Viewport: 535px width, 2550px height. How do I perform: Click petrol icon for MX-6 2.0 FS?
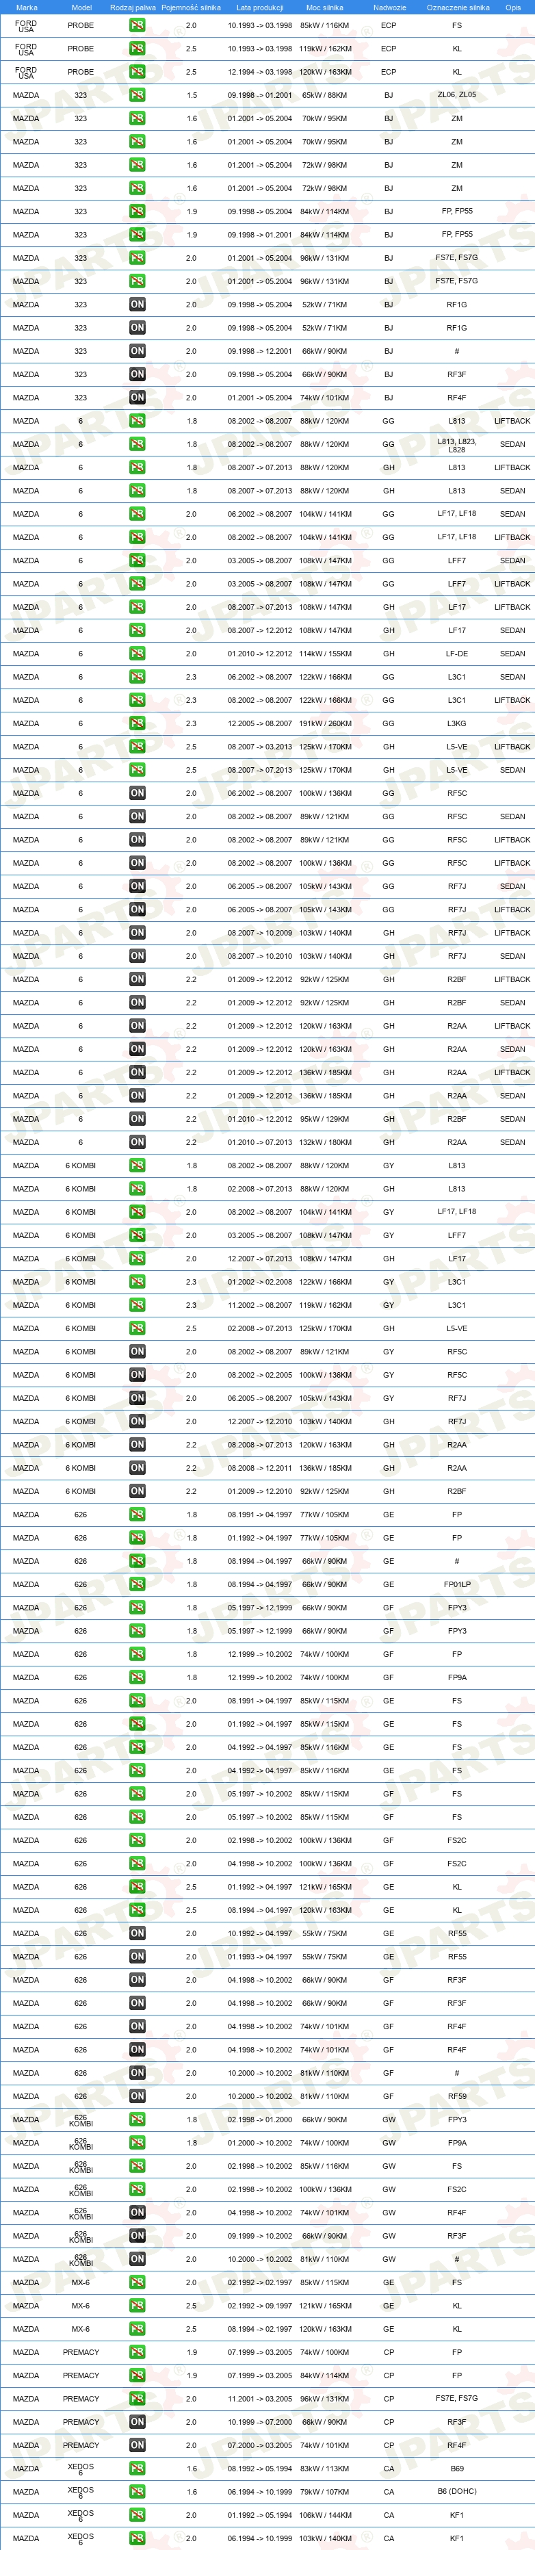coord(136,2282)
